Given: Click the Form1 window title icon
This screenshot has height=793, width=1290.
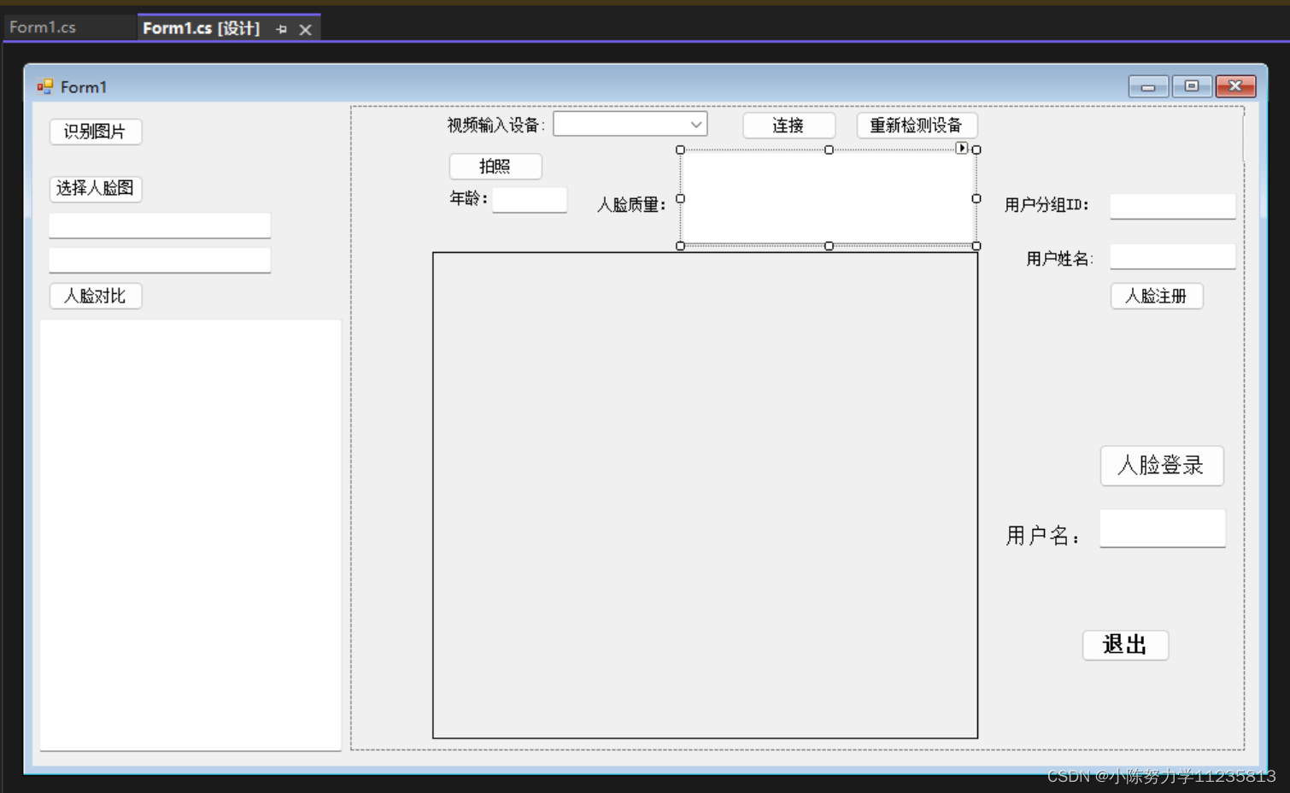Looking at the screenshot, I should click(x=44, y=86).
